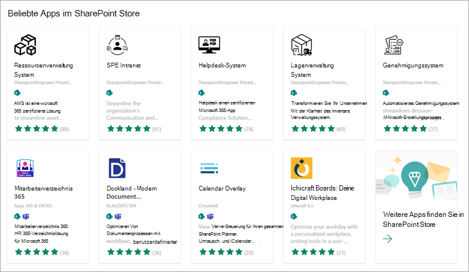Open Dockland - Modern Document title
Image resolution: width=469 pixels, height=272 pixels.
click(x=131, y=192)
